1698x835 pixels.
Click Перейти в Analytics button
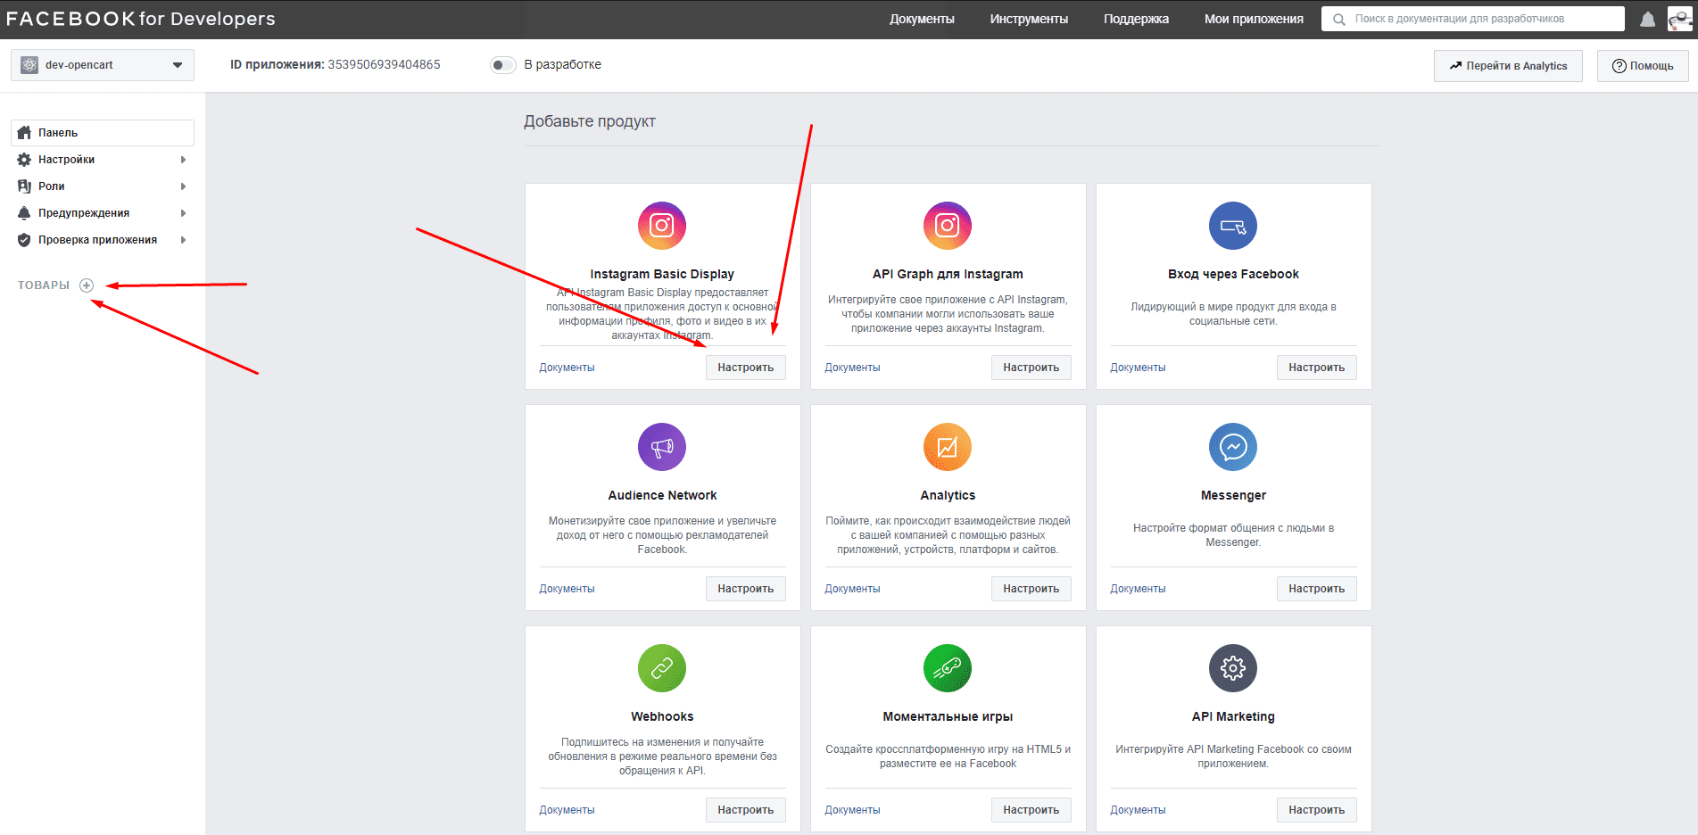(x=1507, y=66)
